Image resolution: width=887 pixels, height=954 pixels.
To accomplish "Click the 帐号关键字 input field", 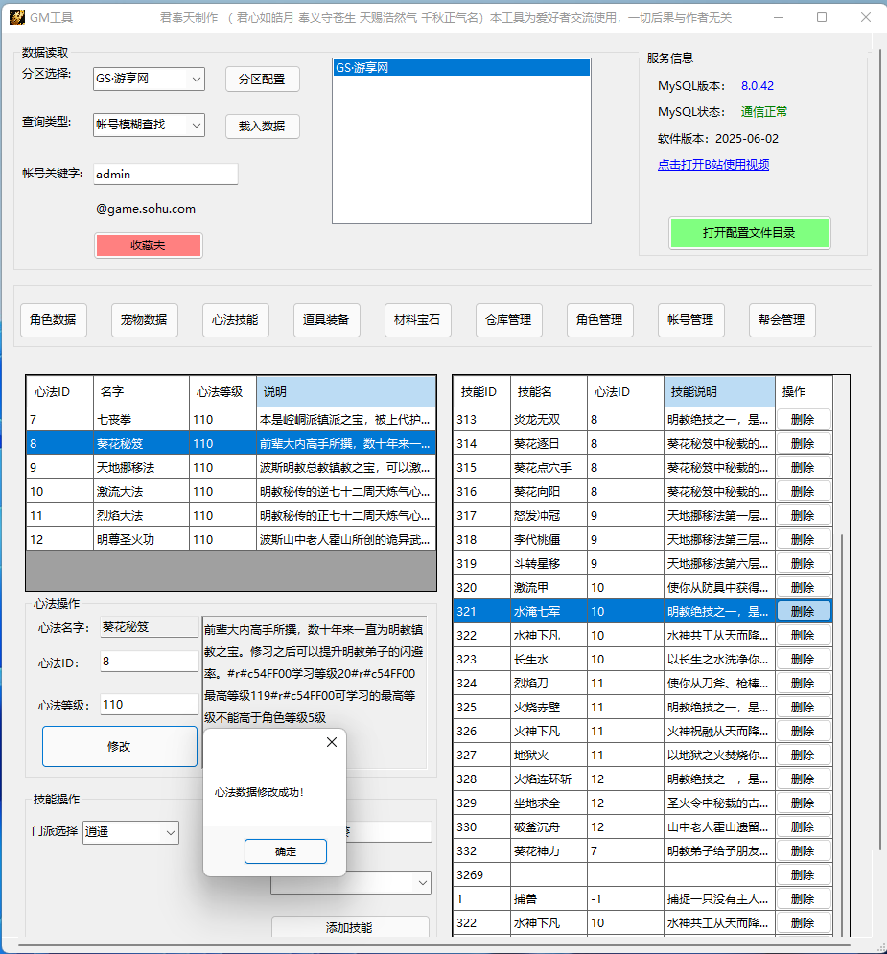I will (165, 175).
